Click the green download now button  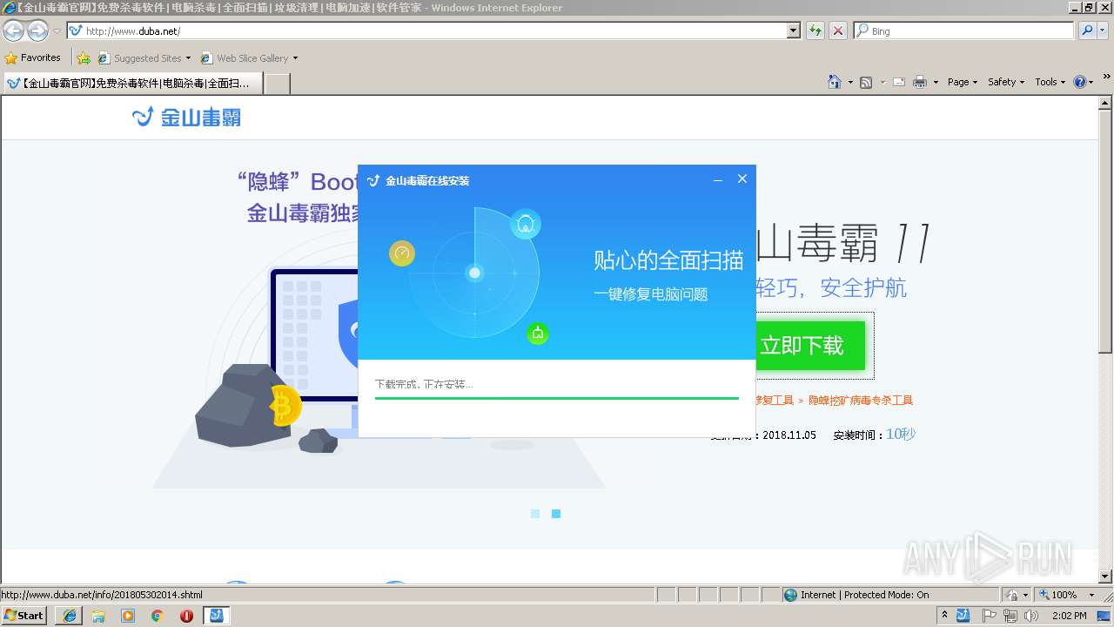pyautogui.click(x=809, y=346)
